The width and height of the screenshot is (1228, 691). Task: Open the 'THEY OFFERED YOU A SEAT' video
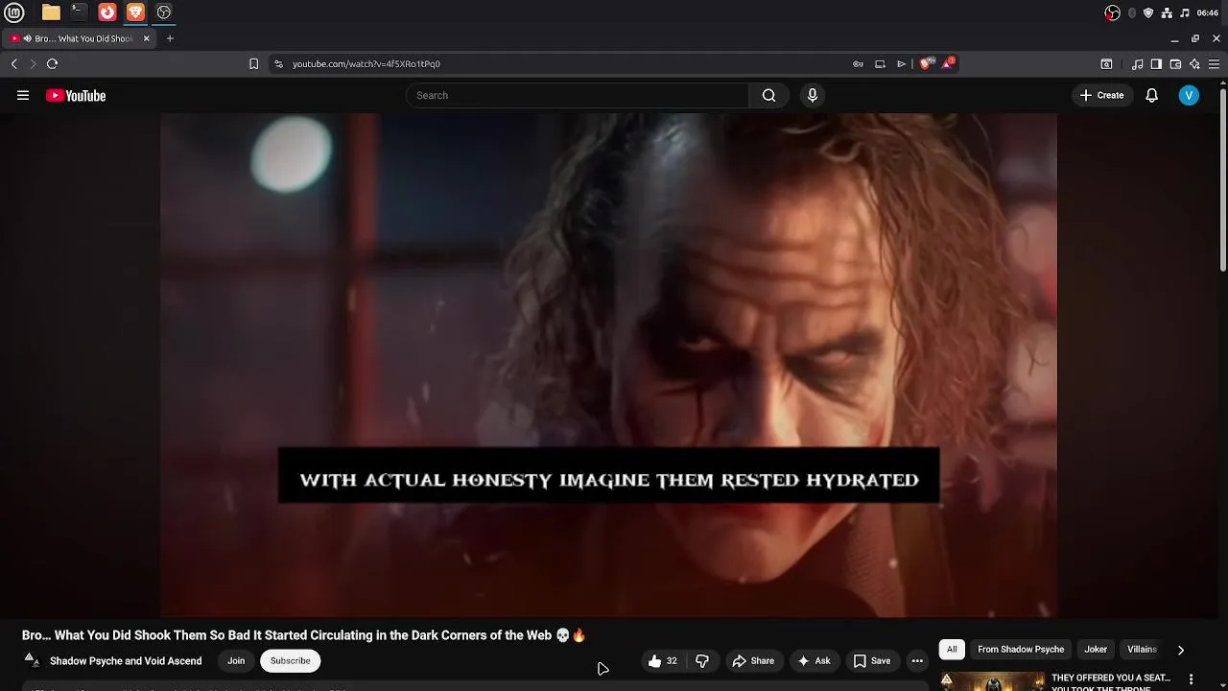click(x=1111, y=681)
